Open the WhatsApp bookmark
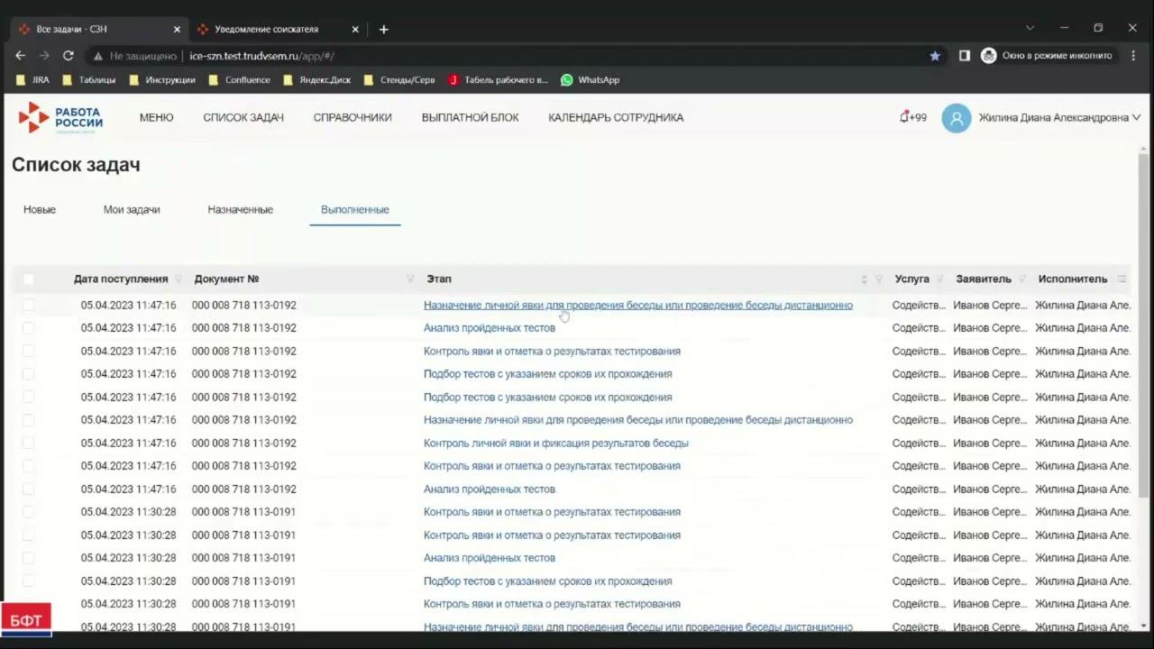Viewport: 1154px width, 649px height. point(591,79)
